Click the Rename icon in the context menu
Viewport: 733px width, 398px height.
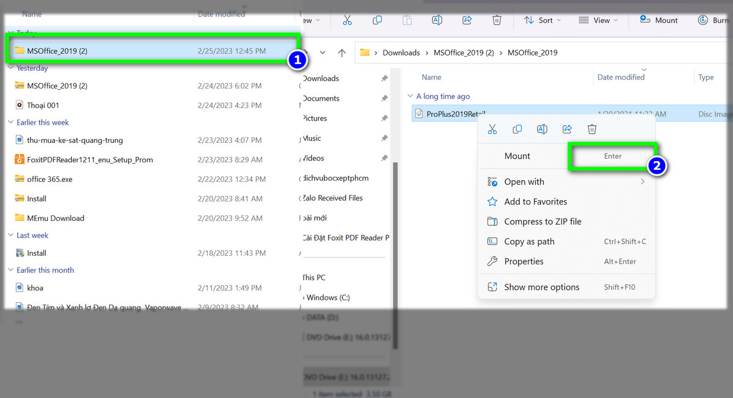coord(542,129)
